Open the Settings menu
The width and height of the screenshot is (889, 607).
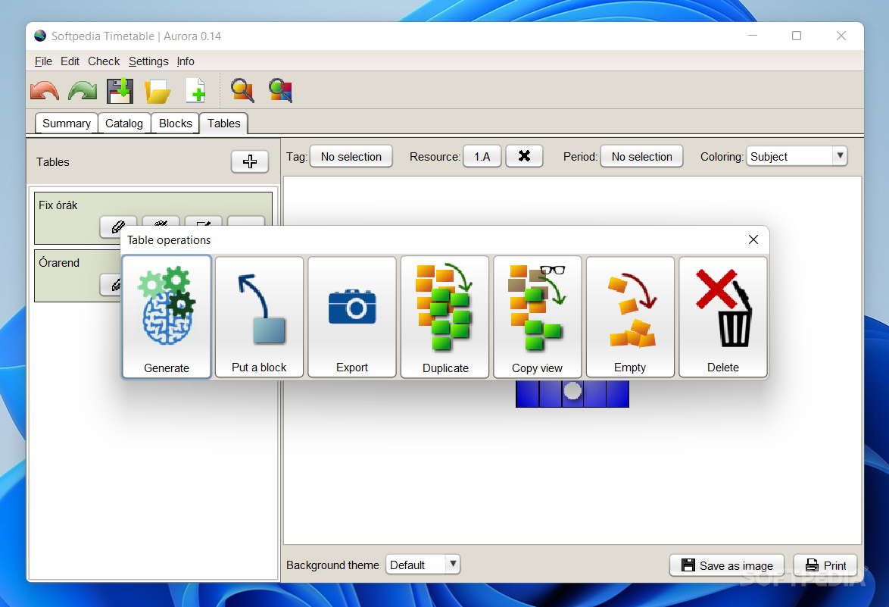(148, 61)
